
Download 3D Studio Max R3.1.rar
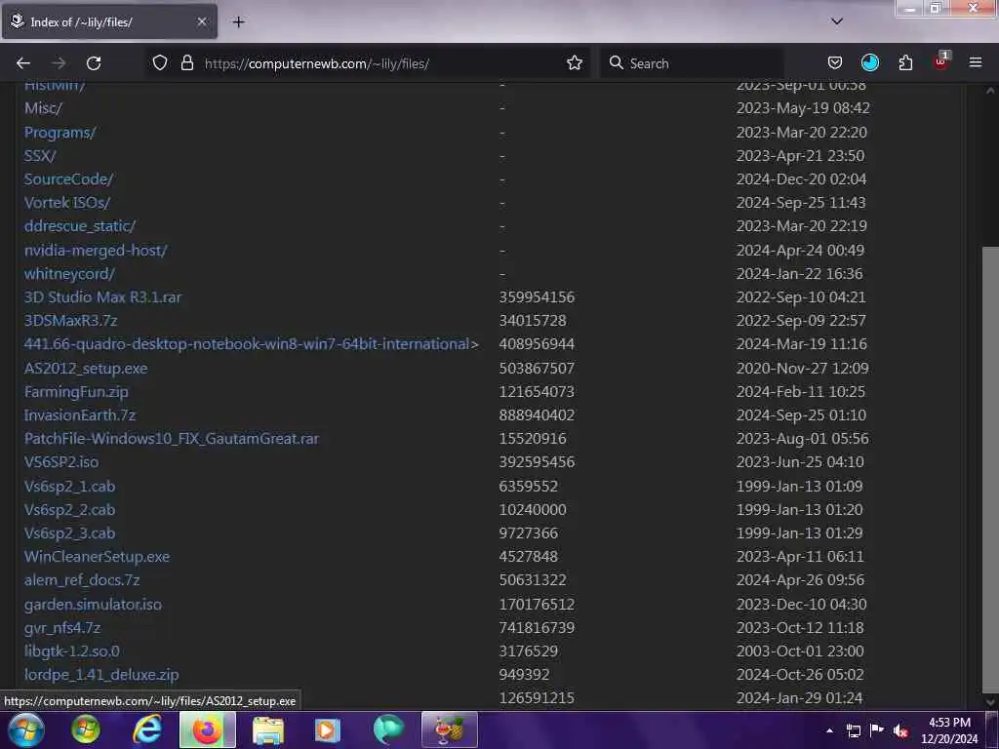coord(102,297)
